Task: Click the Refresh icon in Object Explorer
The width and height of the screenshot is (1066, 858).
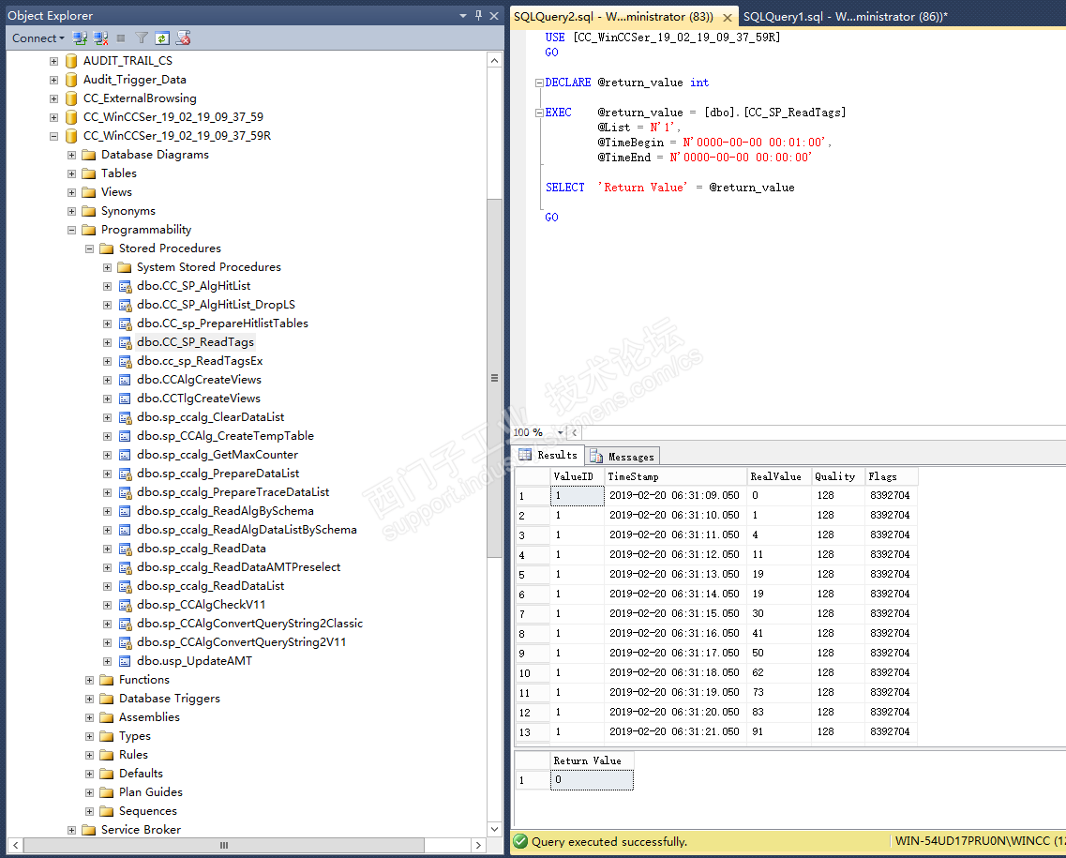Action: pyautogui.click(x=162, y=38)
